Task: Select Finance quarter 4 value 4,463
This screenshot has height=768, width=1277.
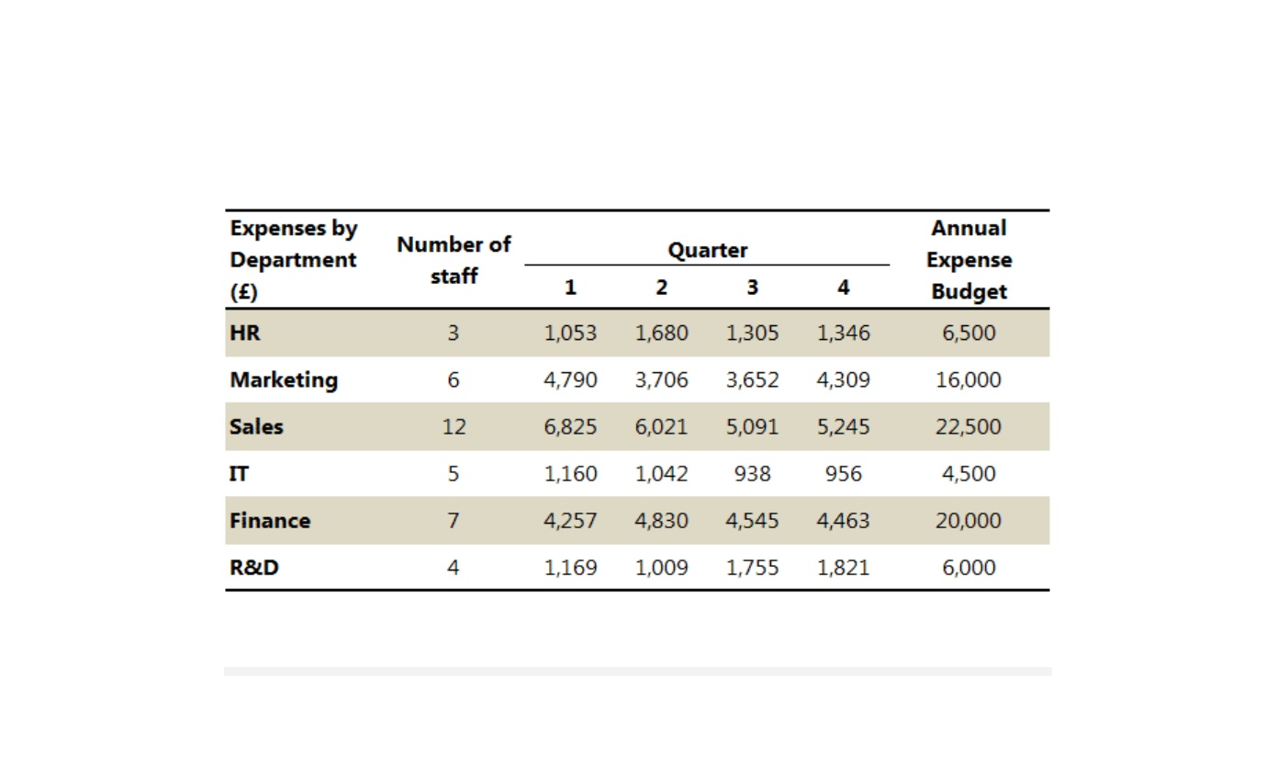Action: click(x=843, y=520)
